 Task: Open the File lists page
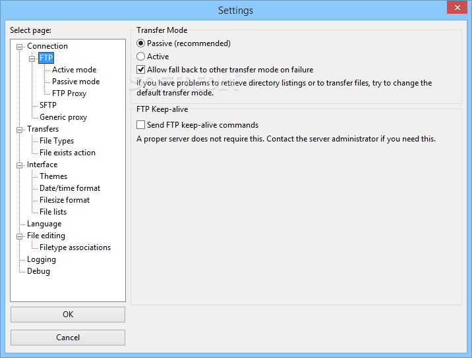click(x=53, y=212)
